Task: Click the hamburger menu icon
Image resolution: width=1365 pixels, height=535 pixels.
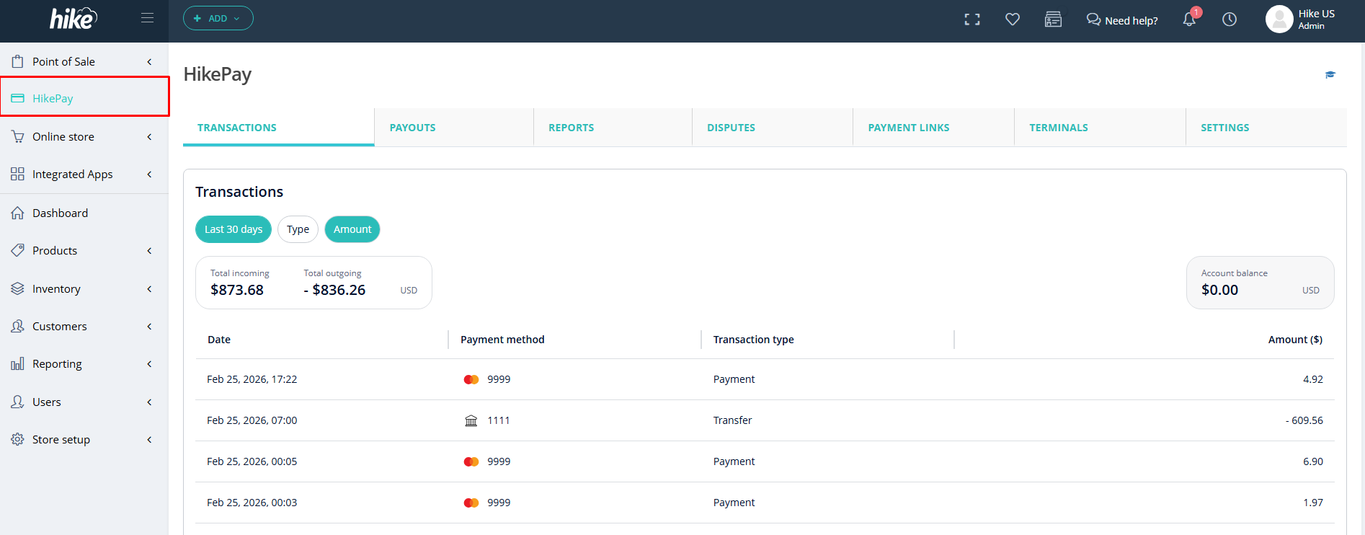Action: pyautogui.click(x=147, y=18)
